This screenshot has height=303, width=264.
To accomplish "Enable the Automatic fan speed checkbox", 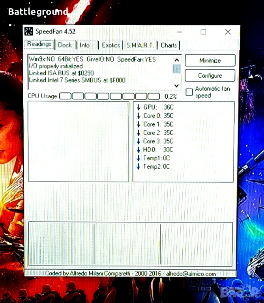I will click(x=189, y=92).
